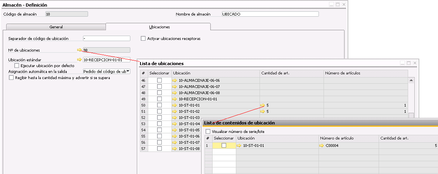This screenshot has height=174, width=438.
Task: Open item link arrow beside C00004
Action: 322,145
